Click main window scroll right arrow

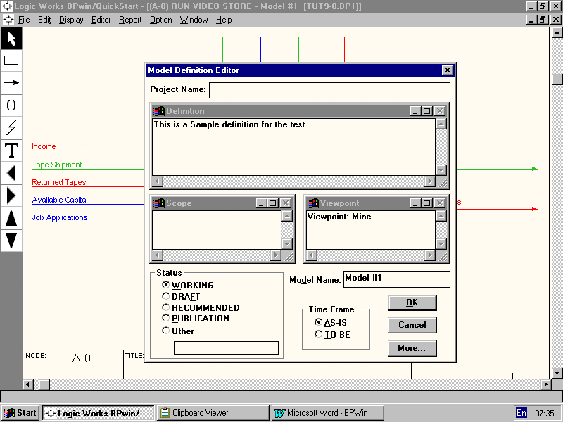coord(546,384)
